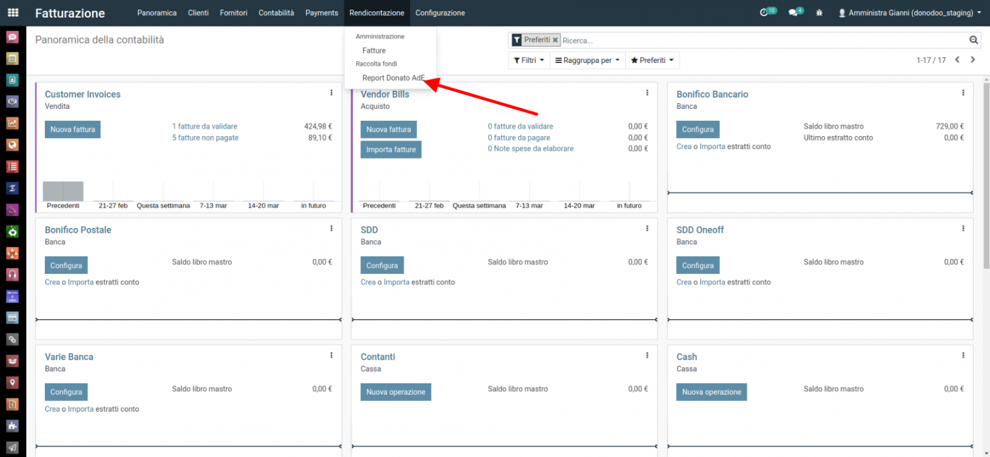Select Fatture under Amministrazione
Image resolution: width=990 pixels, height=457 pixels.
pyautogui.click(x=374, y=51)
